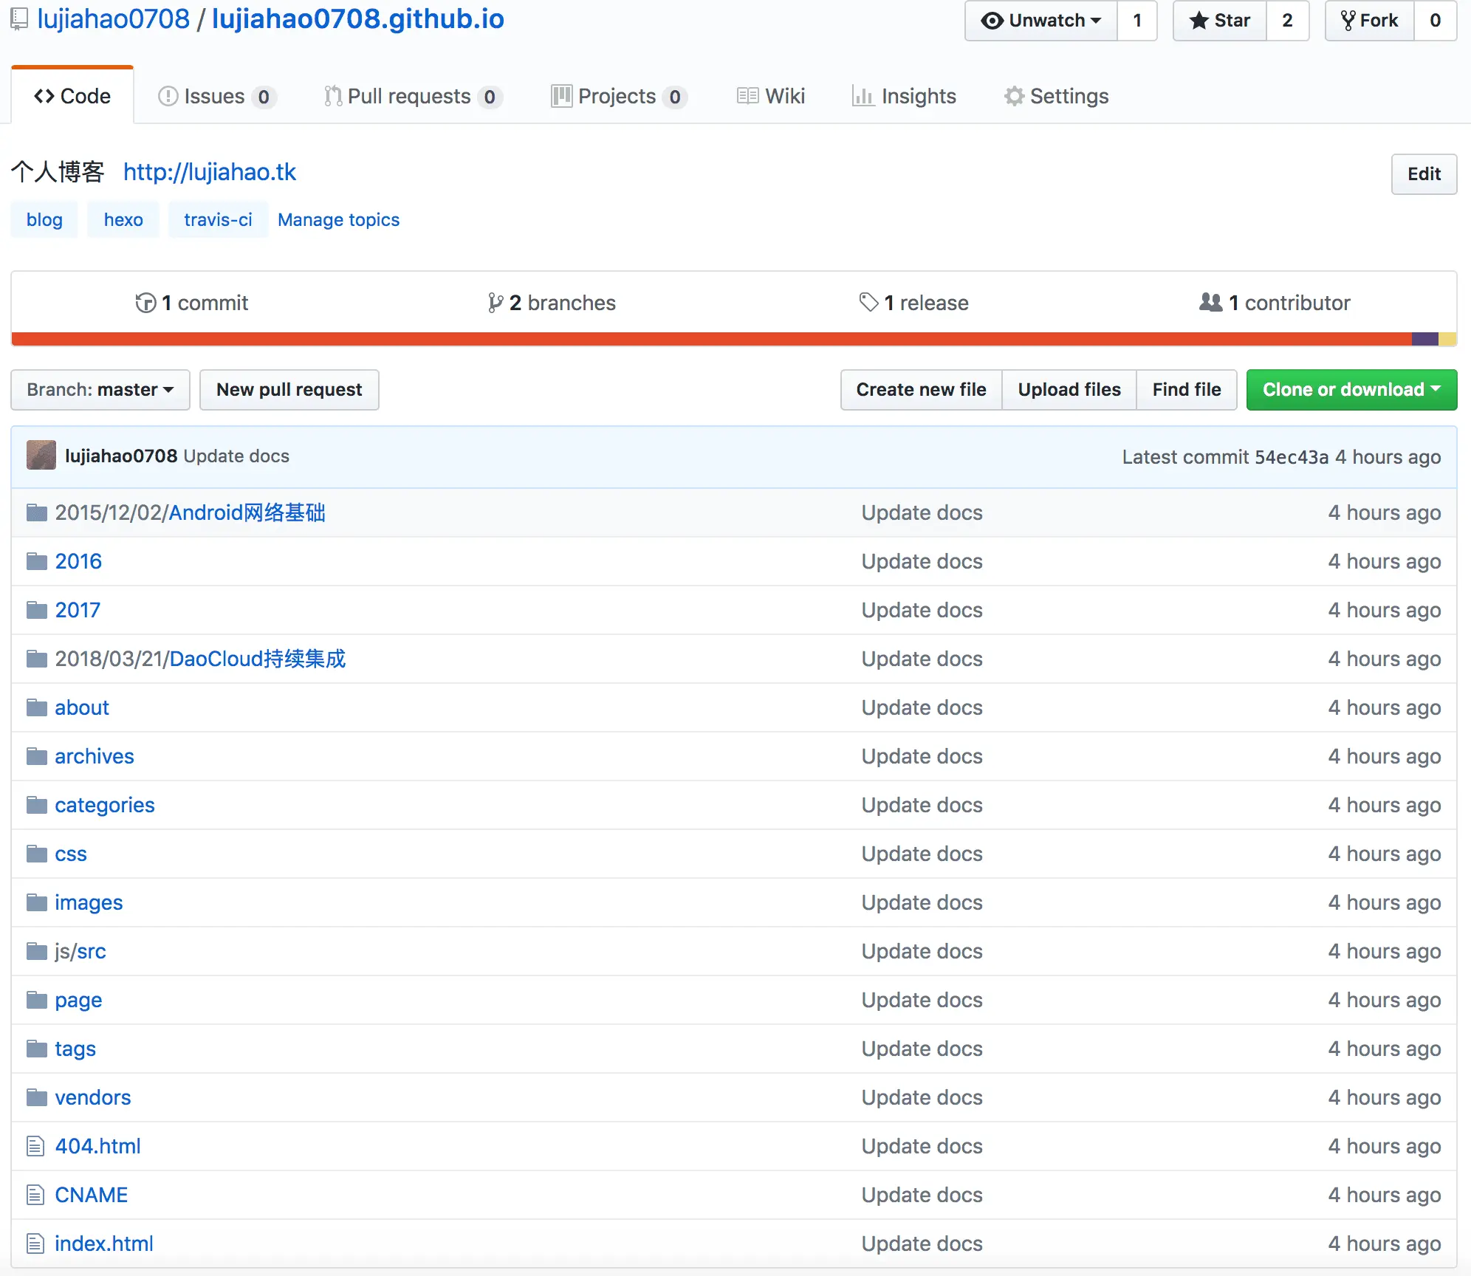Click the repository book icon beside the owner name

click(x=19, y=19)
